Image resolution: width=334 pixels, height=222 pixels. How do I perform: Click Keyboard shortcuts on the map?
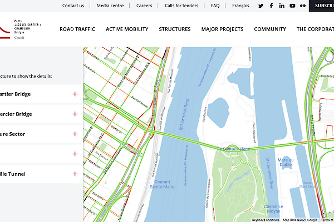click(x=265, y=220)
